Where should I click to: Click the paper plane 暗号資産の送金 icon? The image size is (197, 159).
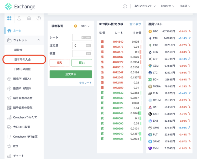9,98
